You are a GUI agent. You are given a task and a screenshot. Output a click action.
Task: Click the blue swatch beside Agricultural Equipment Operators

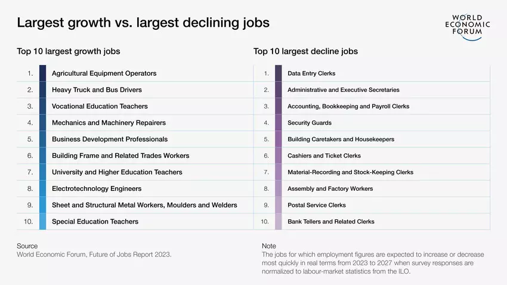42,73
